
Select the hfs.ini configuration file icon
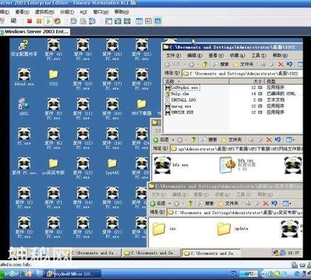228,165
